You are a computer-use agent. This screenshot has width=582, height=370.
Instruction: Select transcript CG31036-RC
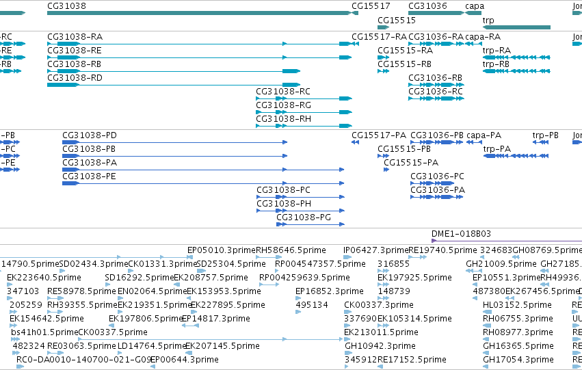point(436,98)
